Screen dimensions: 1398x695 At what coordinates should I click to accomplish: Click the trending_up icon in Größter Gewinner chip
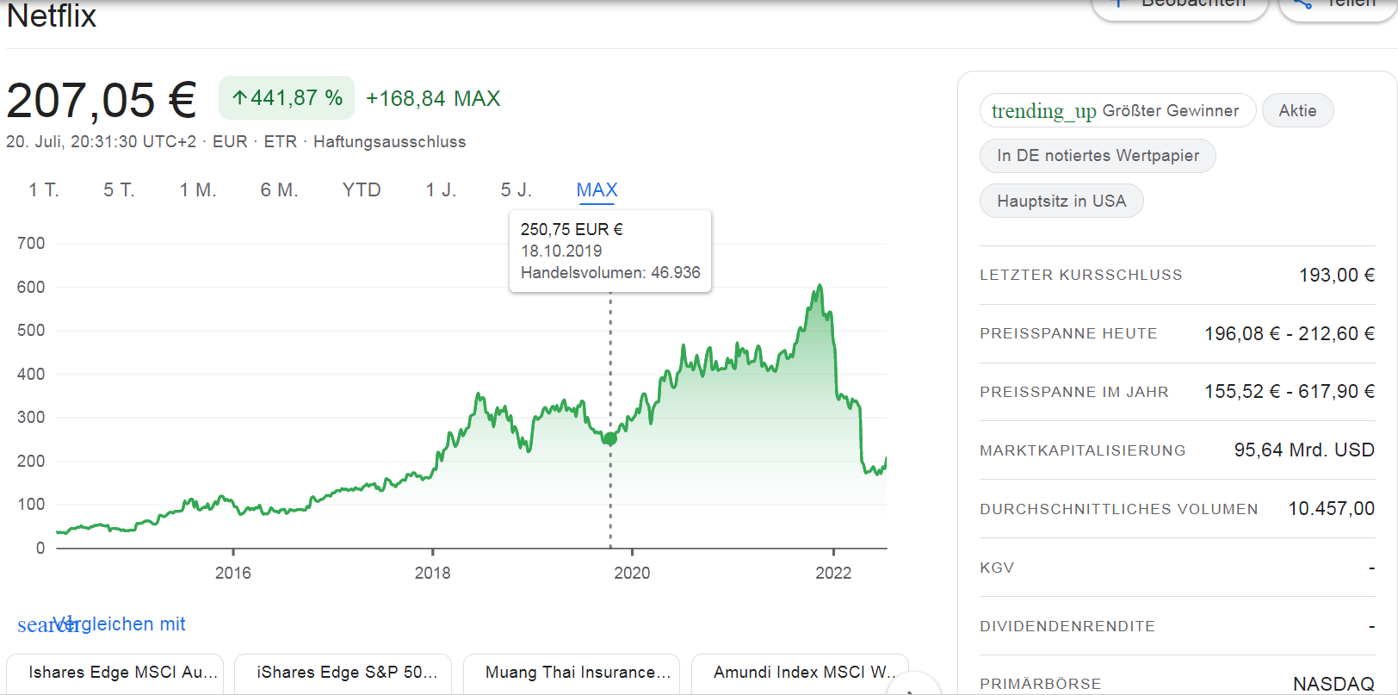(1043, 111)
